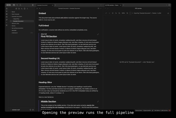Click the bottom ribbon icon under command palette
176x118 pixels.
click(x=7, y=25)
